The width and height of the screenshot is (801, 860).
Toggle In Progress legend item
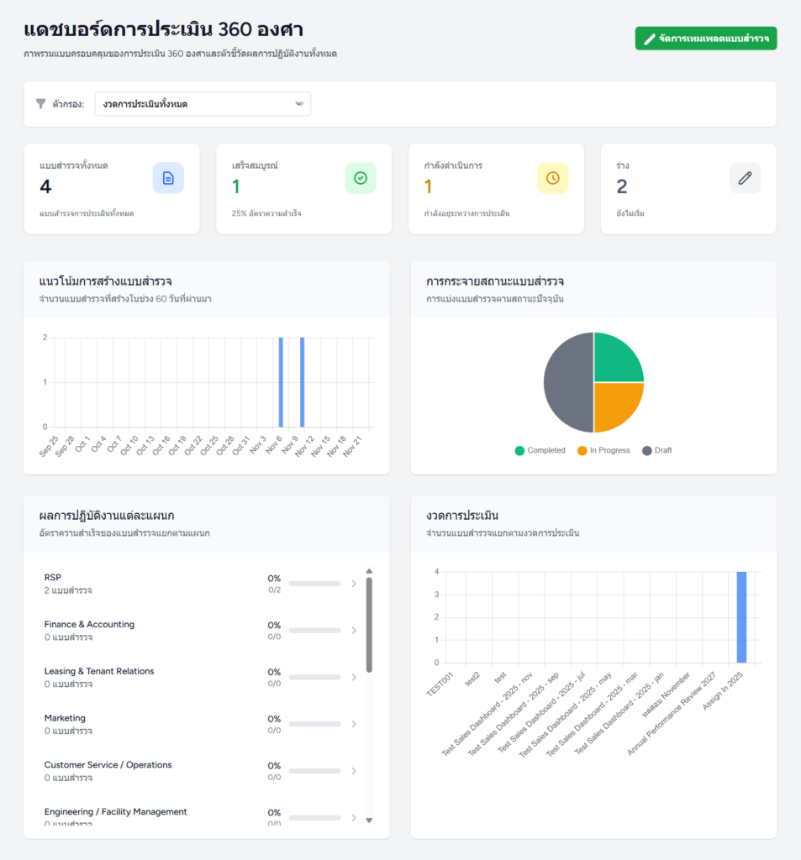coord(603,450)
